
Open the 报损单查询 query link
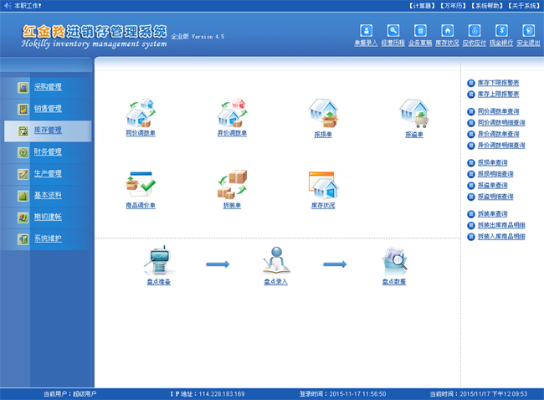point(492,162)
